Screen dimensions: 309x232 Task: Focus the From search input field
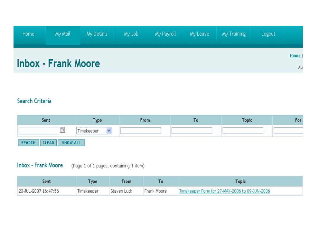pyautogui.click(x=141, y=130)
